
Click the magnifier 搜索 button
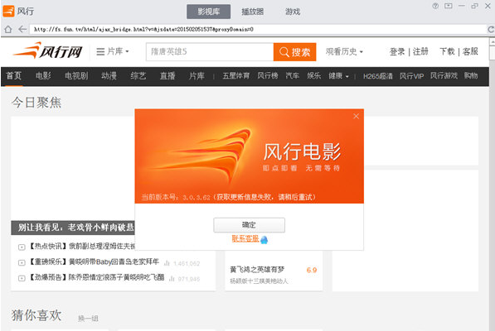click(x=294, y=52)
